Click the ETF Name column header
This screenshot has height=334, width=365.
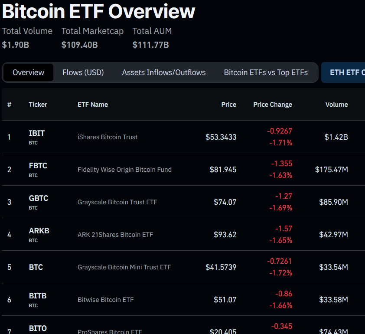(x=93, y=105)
